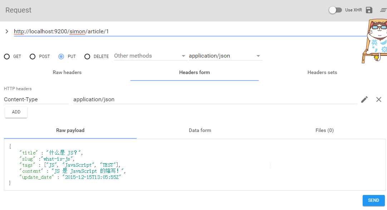This screenshot has height=210, width=387.
Task: Click the pencil edit icon for Content-Type
Action: pyautogui.click(x=364, y=99)
